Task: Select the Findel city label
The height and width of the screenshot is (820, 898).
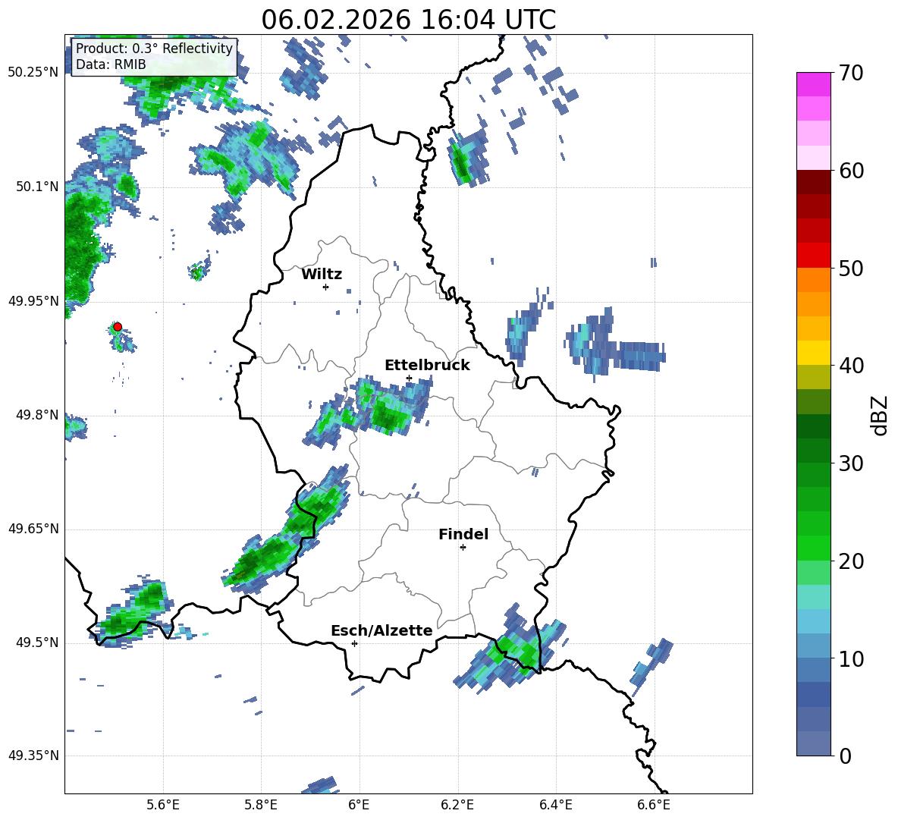Action: [463, 534]
